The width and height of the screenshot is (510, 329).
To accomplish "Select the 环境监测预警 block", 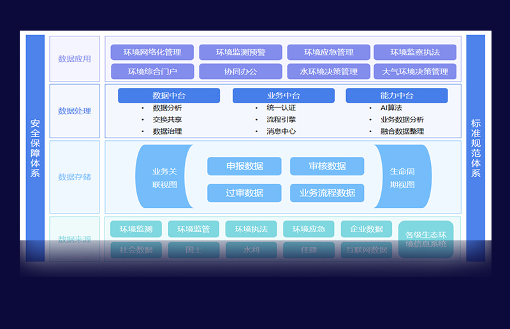I will (x=240, y=52).
